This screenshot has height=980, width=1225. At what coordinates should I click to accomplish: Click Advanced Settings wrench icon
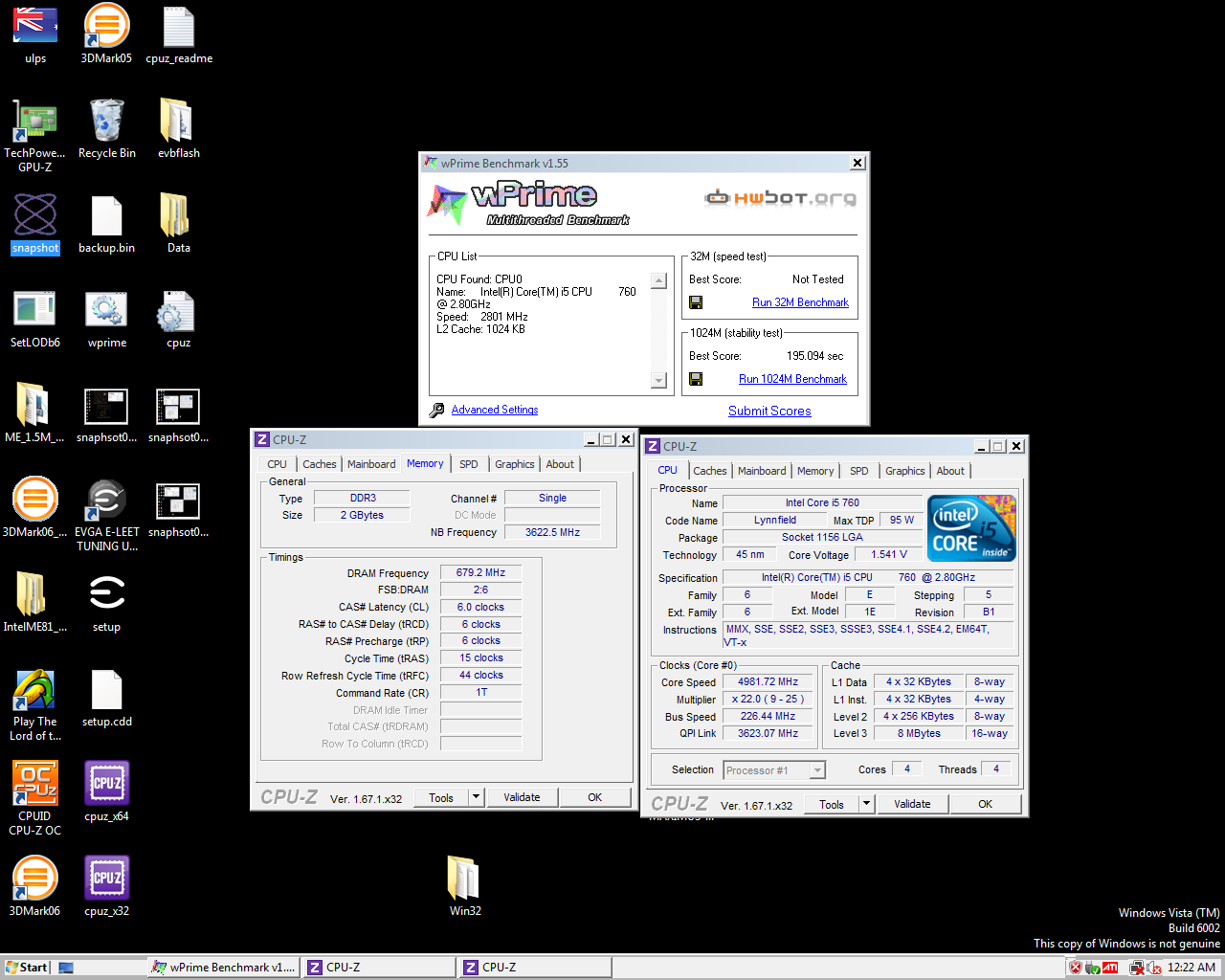tap(436, 410)
